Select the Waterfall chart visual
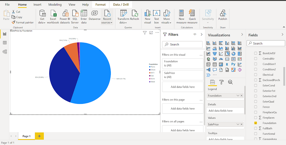 tap(208, 54)
